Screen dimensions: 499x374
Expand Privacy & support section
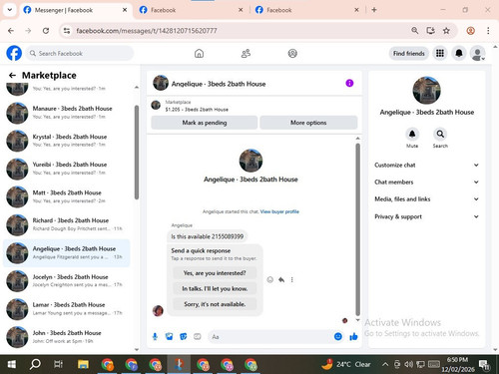click(426, 216)
